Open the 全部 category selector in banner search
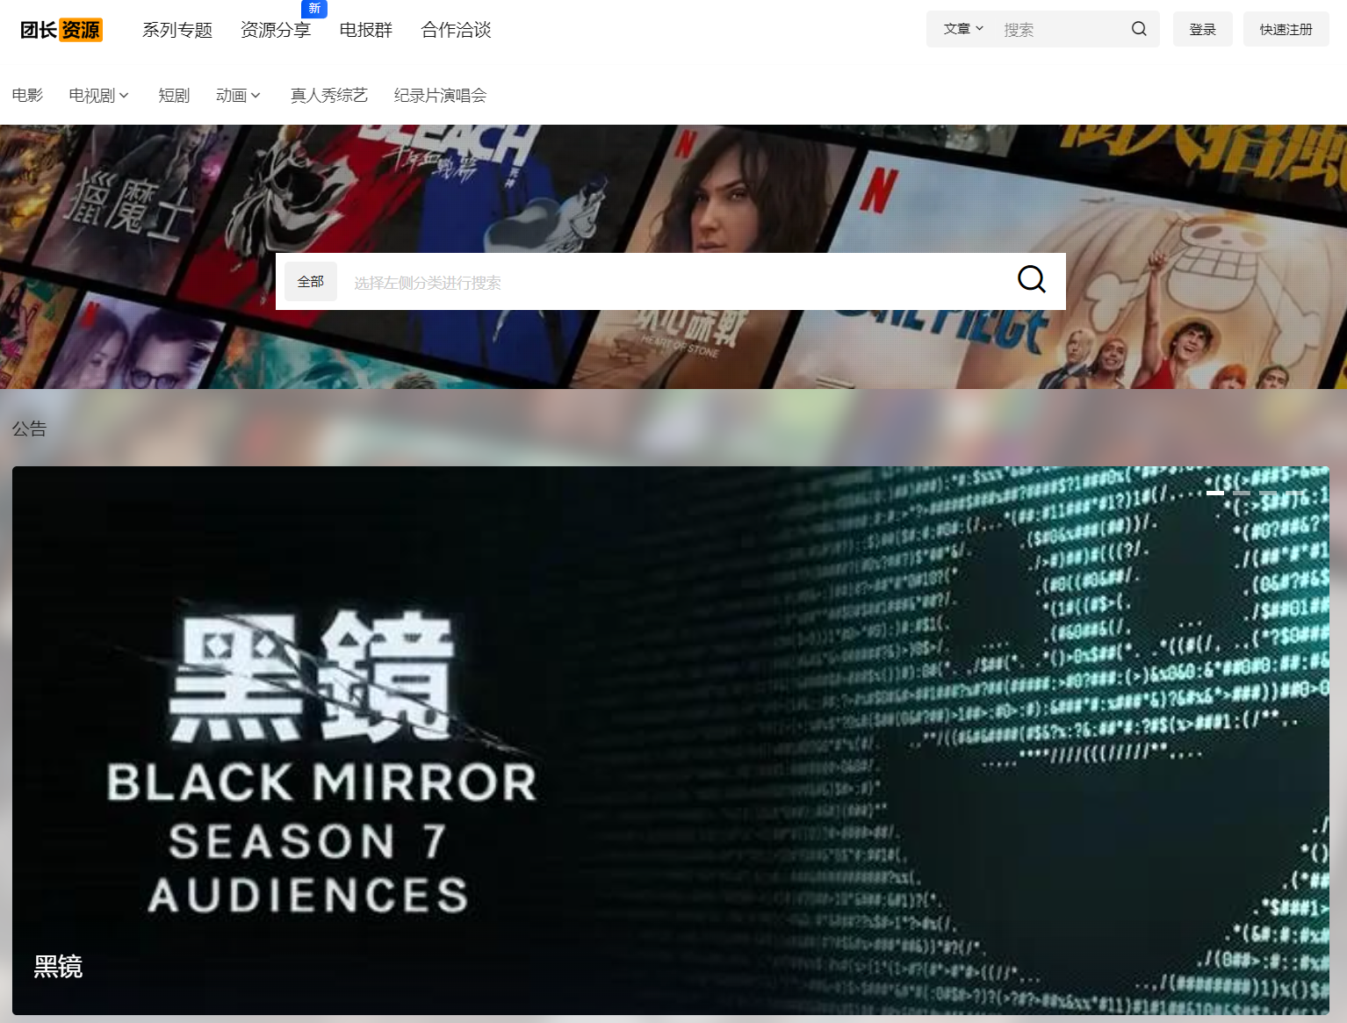Viewport: 1347px width, 1023px height. click(311, 282)
